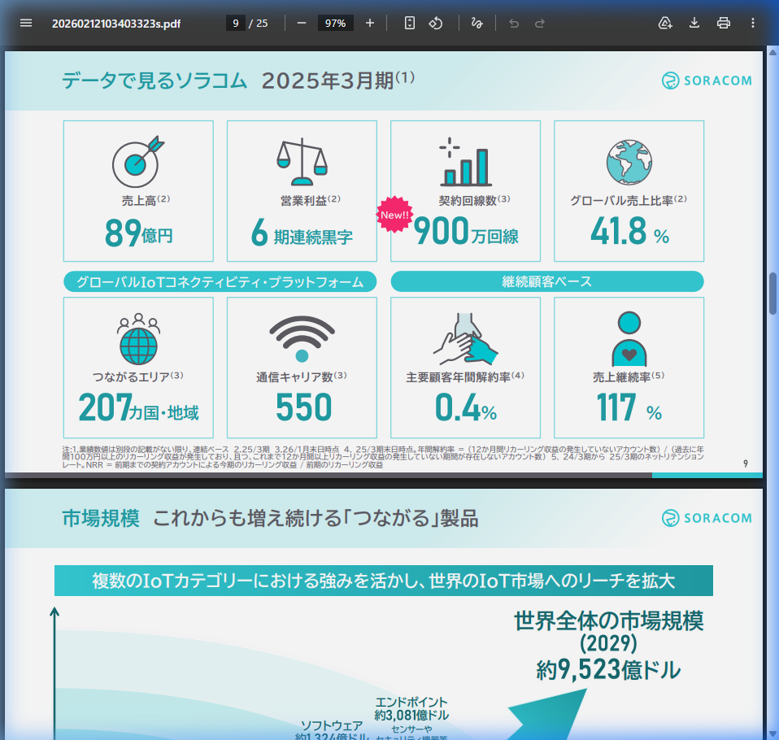Select the page number field showing 9
Screen dimensions: 779x740
pyautogui.click(x=236, y=24)
